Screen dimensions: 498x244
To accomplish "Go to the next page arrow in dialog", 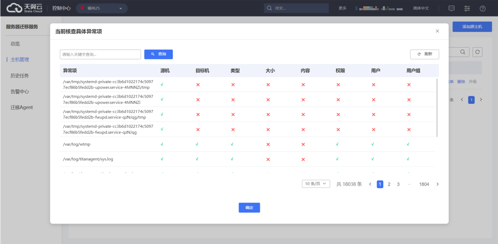I will [437, 184].
